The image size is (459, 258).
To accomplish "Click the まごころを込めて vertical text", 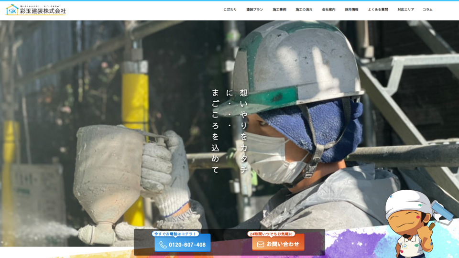I will 216,131.
